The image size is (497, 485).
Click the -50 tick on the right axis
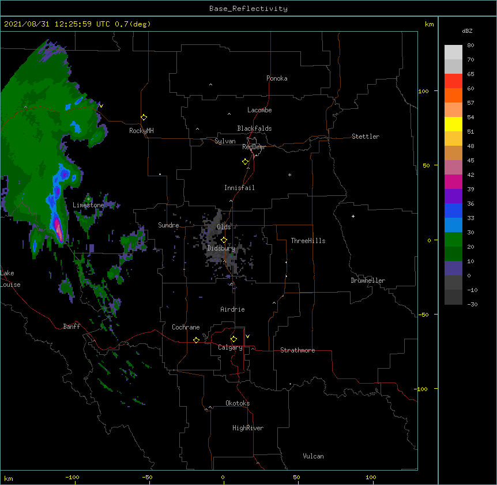(423, 315)
